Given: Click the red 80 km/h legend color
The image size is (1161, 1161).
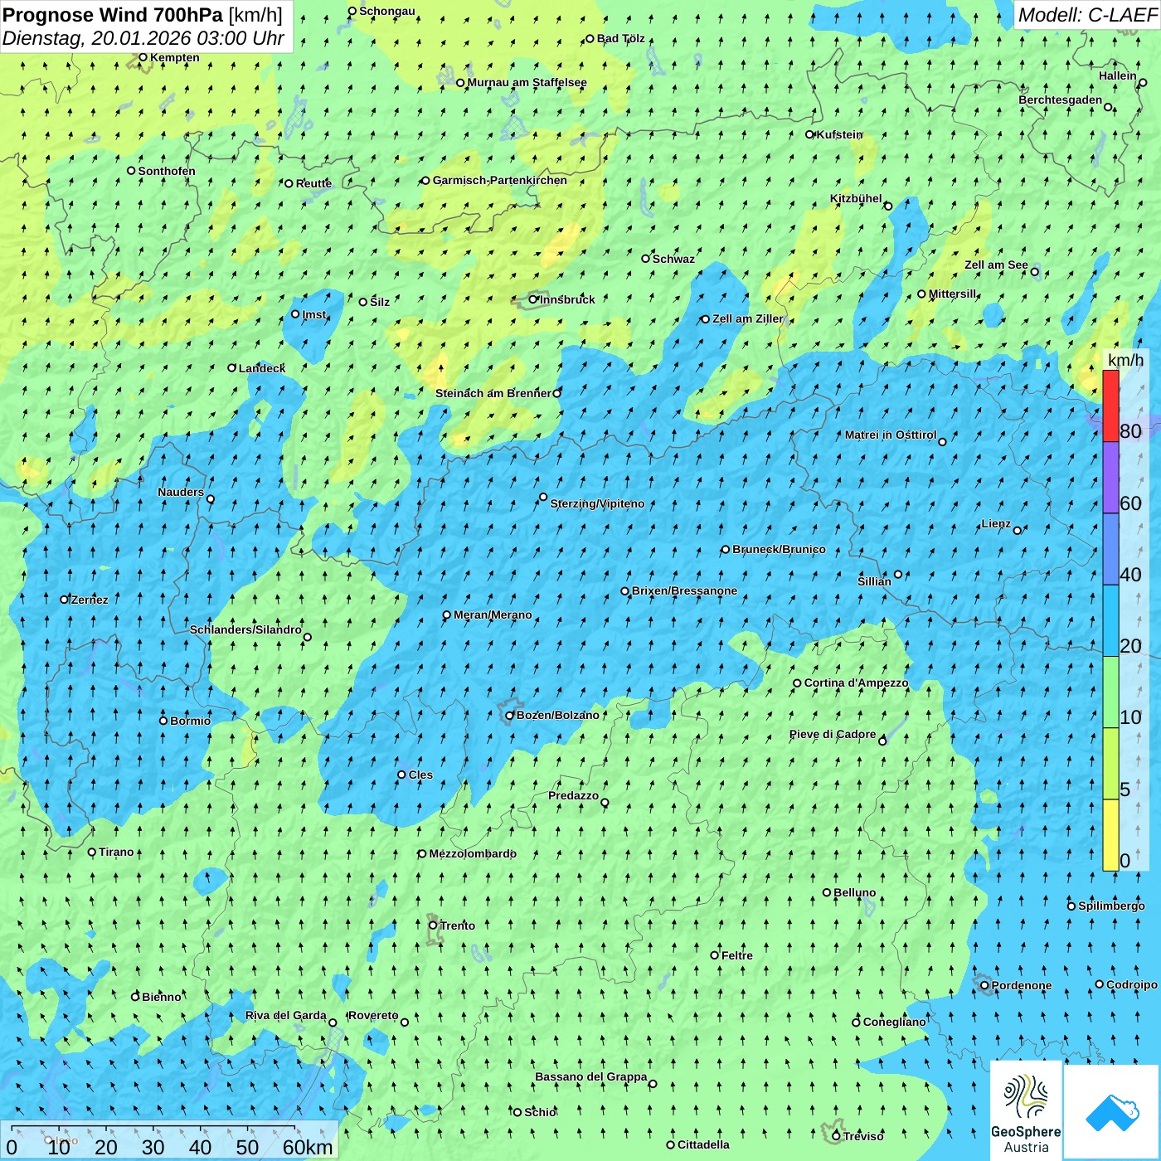Looking at the screenshot, I should pyautogui.click(x=1110, y=406).
